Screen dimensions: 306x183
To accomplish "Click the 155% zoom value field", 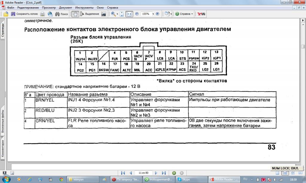I will point(146,14).
